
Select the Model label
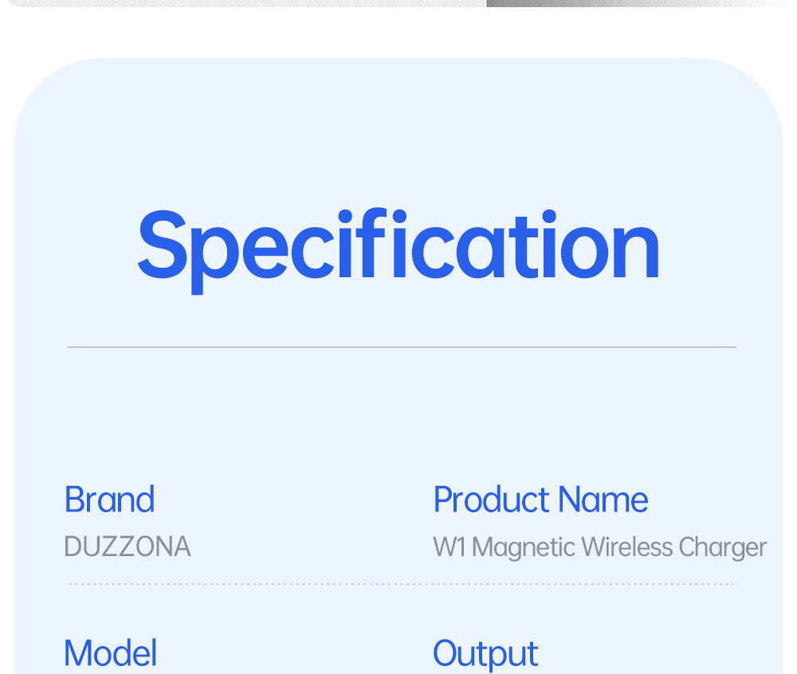point(110,653)
